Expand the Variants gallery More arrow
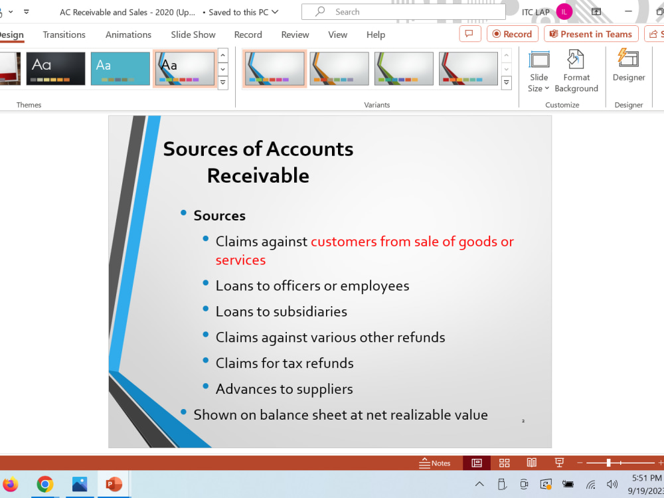The image size is (664, 498). (x=506, y=82)
